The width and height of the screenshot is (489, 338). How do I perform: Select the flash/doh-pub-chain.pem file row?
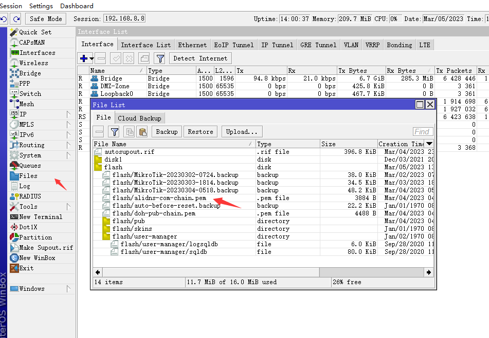(x=263, y=213)
